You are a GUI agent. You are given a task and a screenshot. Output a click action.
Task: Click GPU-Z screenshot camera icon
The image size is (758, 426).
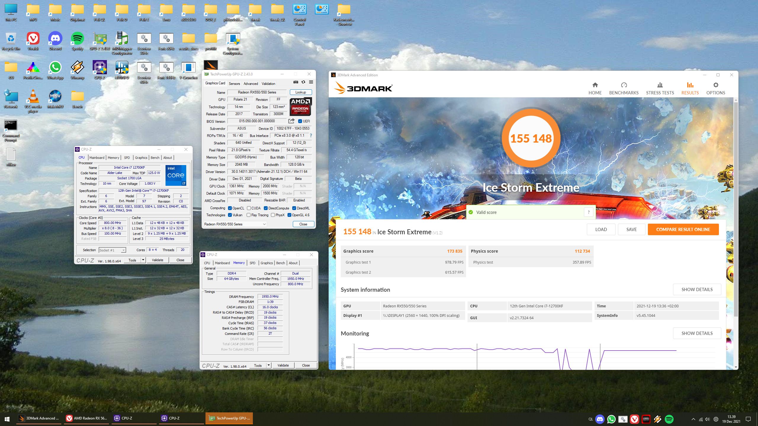tap(296, 82)
